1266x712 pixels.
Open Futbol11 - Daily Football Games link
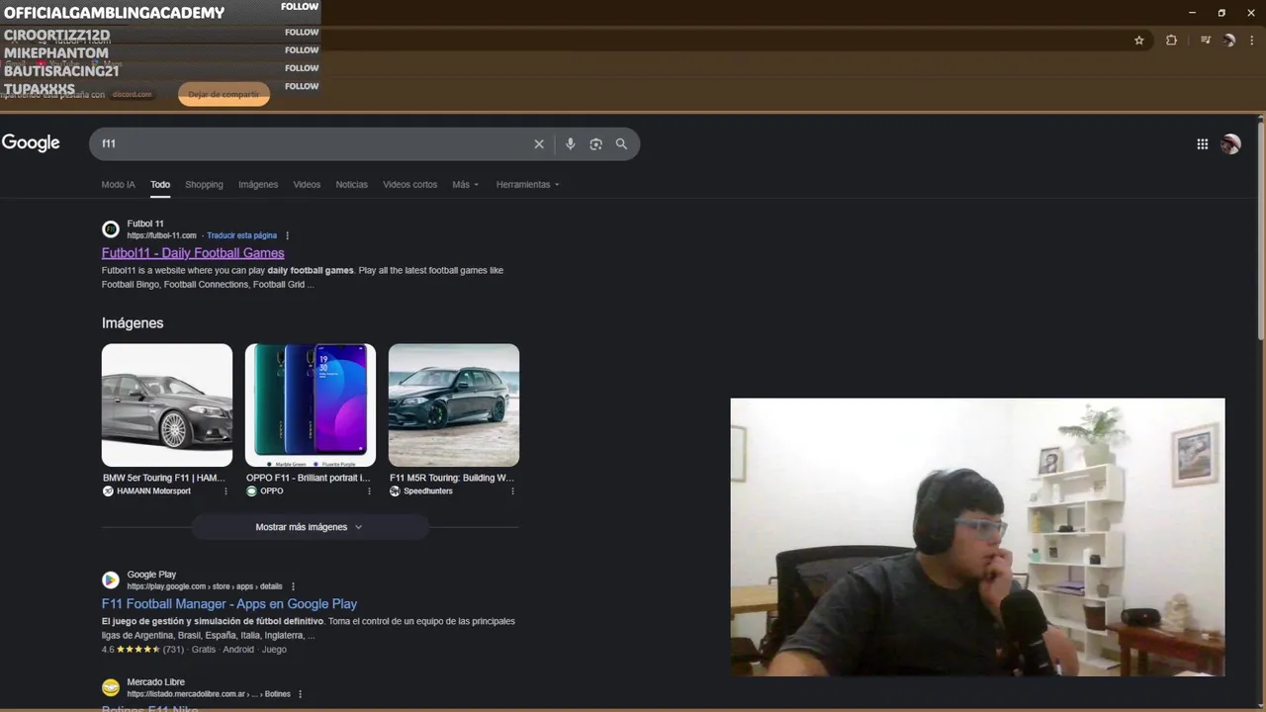coord(193,253)
